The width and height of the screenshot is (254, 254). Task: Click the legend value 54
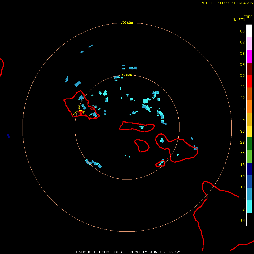click(x=242, y=64)
